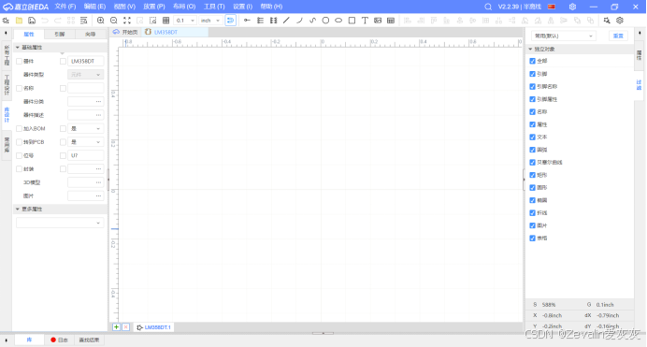Click the green plus add-sheet icon
This screenshot has height=347, width=647.
[116, 327]
